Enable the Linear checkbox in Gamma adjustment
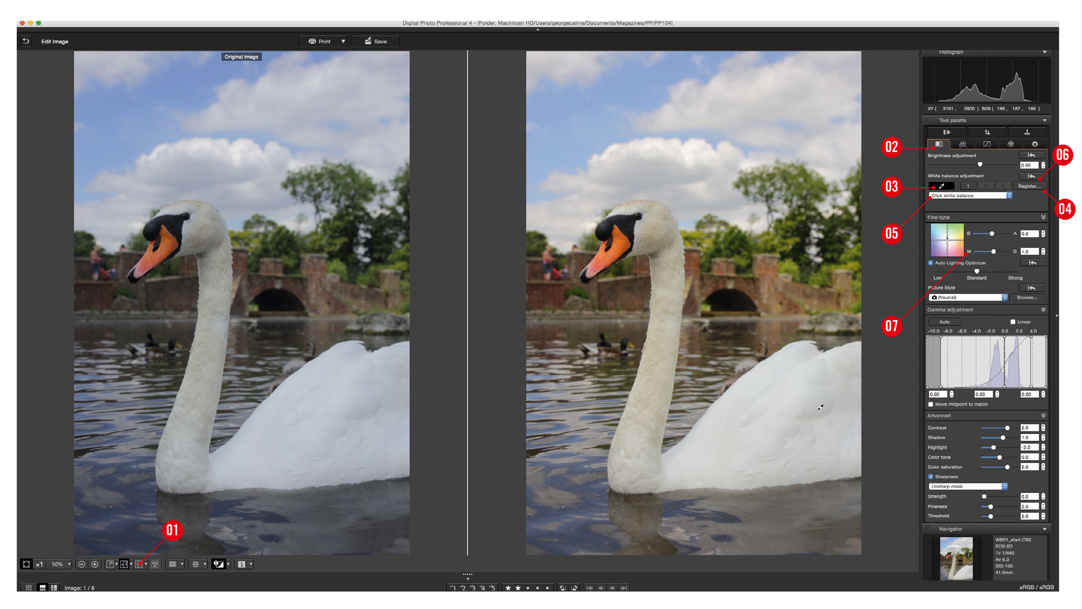The width and height of the screenshot is (1082, 609). pyautogui.click(x=1012, y=322)
